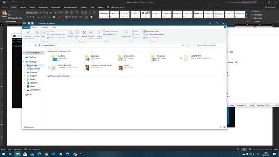The width and height of the screenshot is (279, 157).
Task: Open Explorer address bar history dropdown
Action: tap(183, 45)
